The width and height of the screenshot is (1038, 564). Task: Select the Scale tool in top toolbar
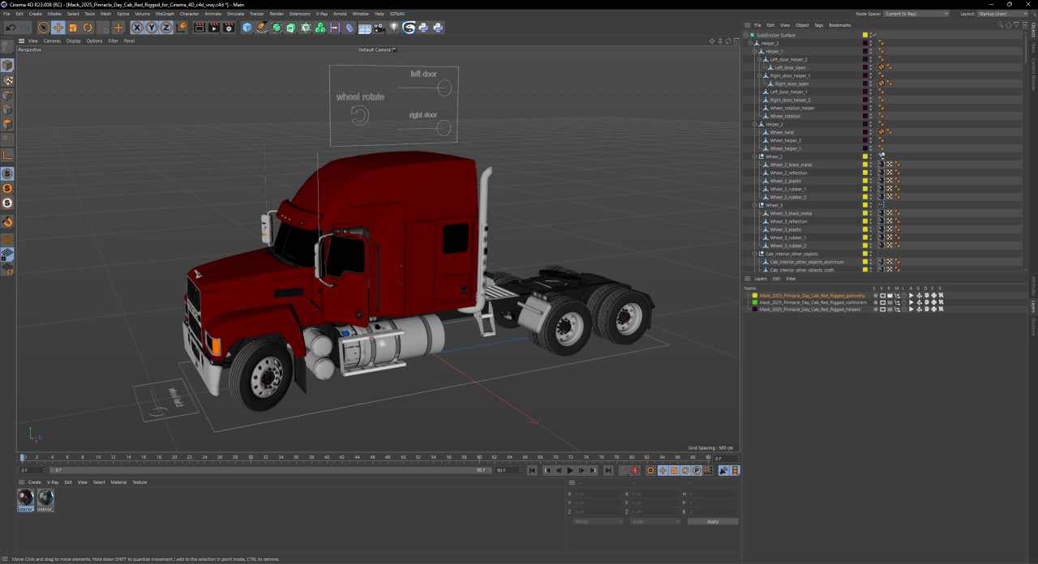pos(73,28)
